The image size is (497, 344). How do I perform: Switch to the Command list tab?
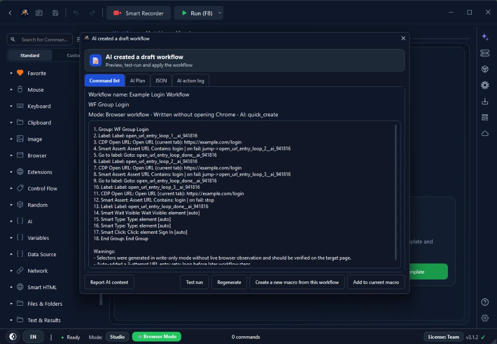click(x=105, y=81)
